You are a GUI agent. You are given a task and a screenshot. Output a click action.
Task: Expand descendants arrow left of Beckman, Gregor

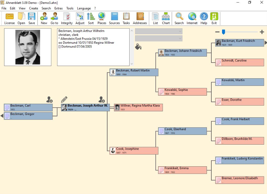(x=2, y=116)
